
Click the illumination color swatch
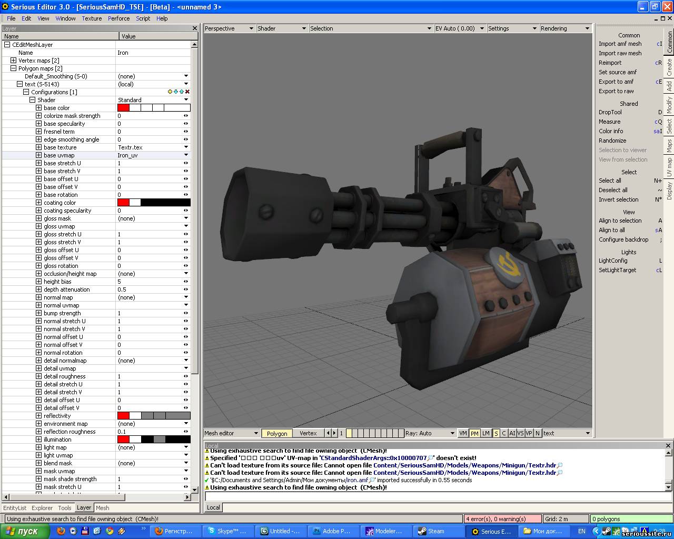click(153, 440)
